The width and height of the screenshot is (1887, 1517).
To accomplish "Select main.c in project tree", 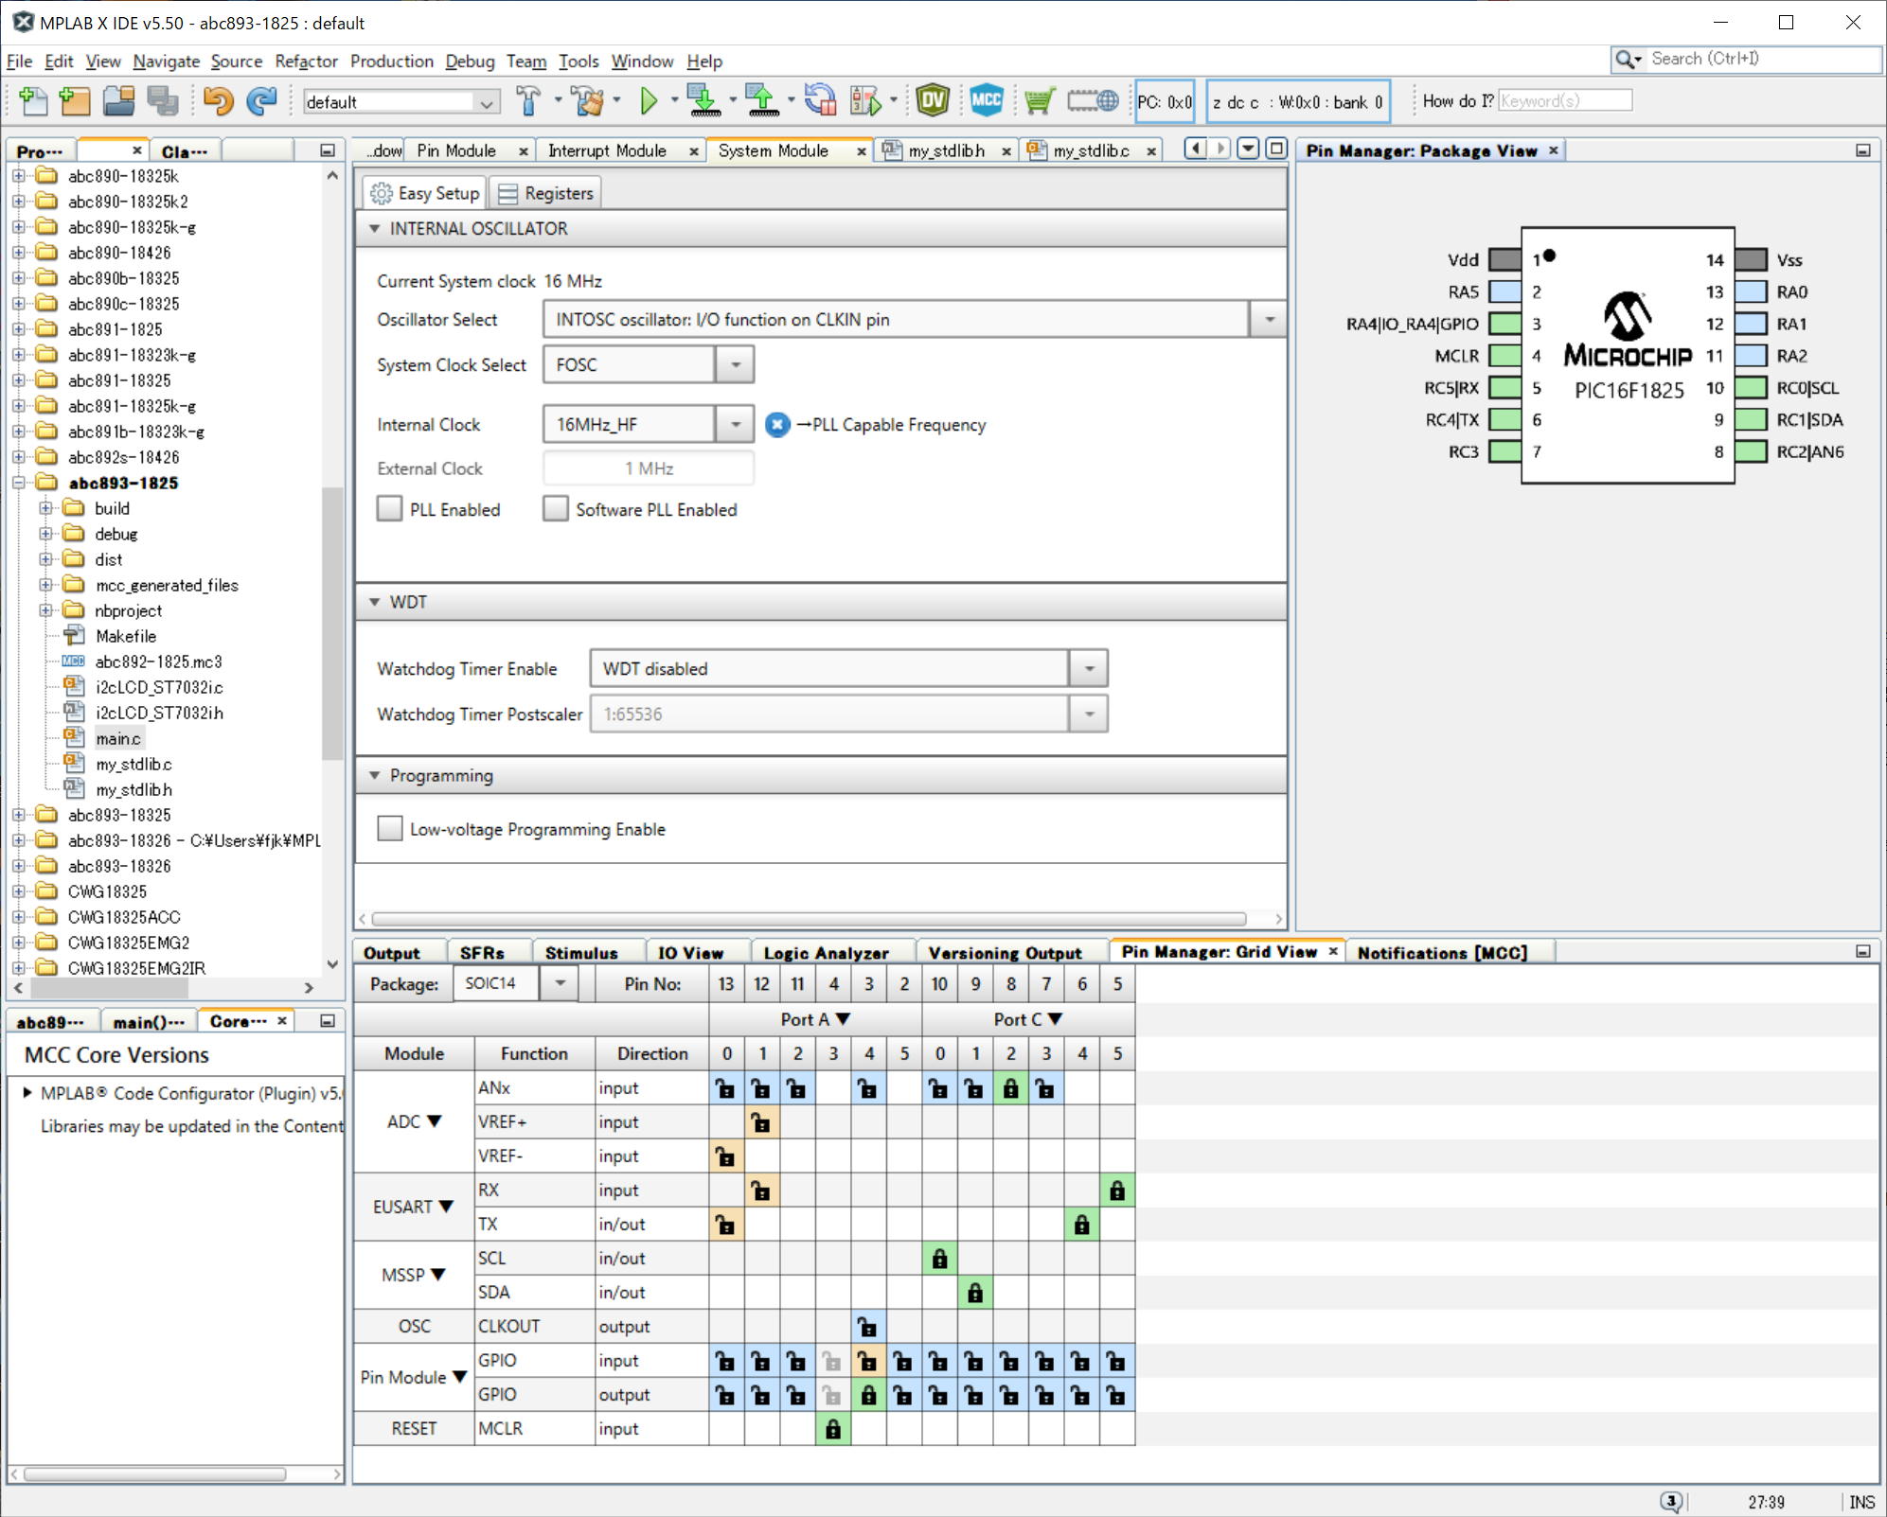I will pos(117,738).
